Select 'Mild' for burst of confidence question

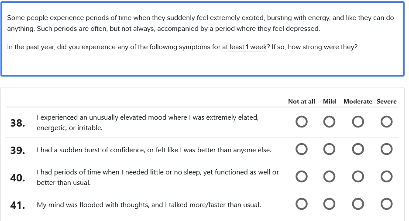pos(330,150)
